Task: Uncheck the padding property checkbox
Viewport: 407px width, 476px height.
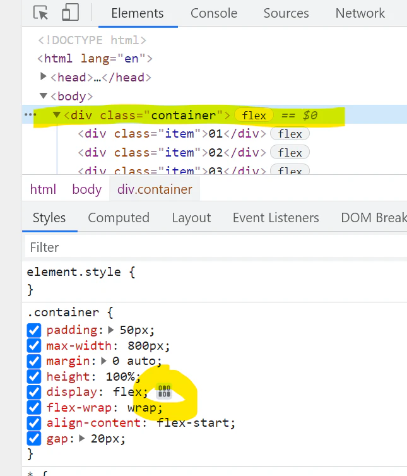Action: click(34, 330)
